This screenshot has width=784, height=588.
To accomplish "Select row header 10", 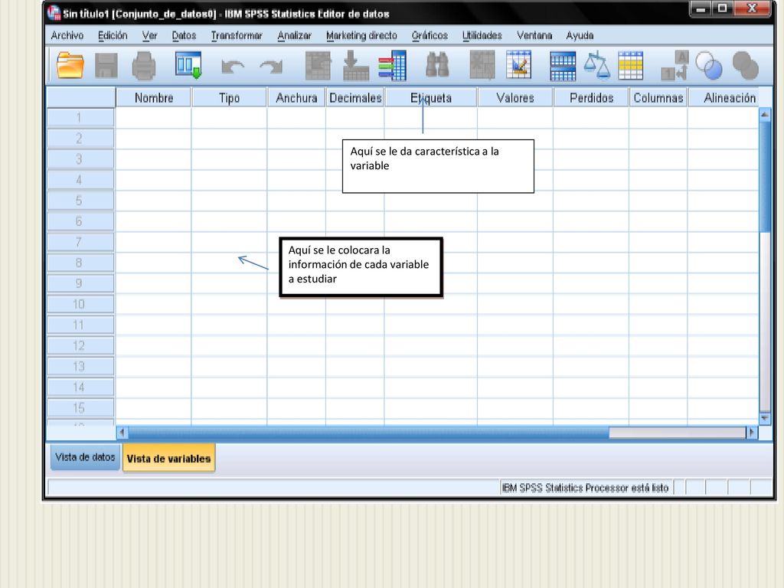I will tap(80, 305).
